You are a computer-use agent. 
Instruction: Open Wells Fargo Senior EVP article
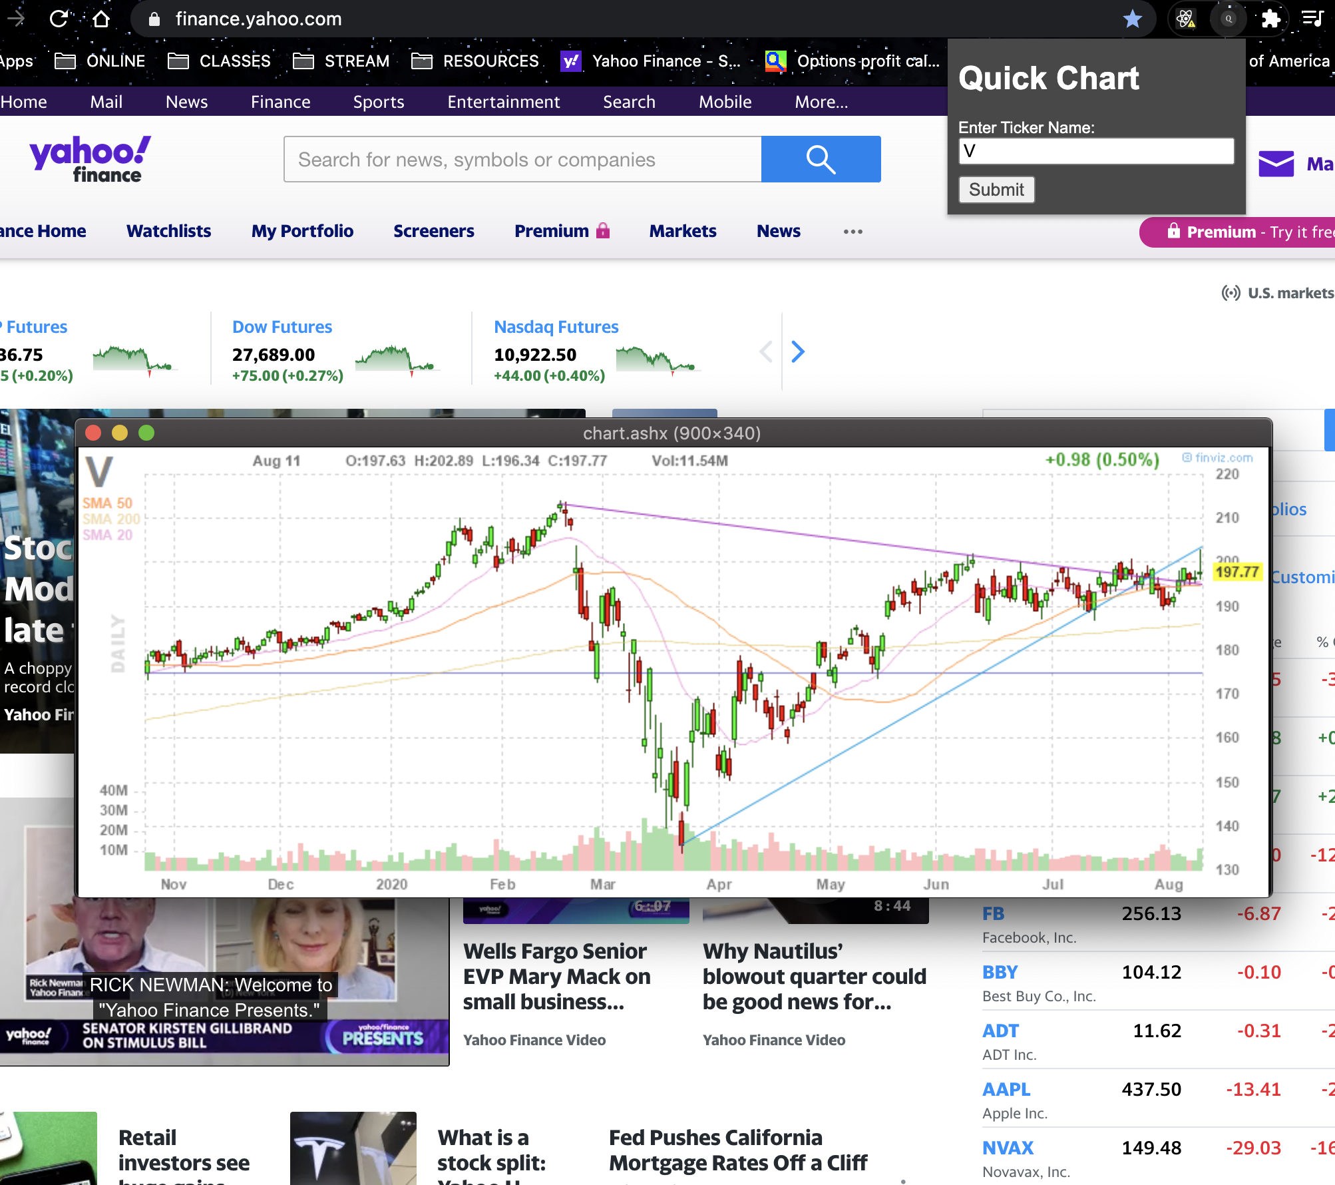556,977
